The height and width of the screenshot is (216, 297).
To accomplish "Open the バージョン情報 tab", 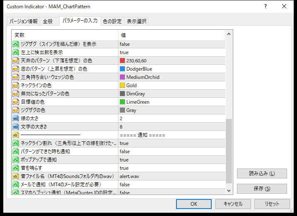I will (24, 21).
